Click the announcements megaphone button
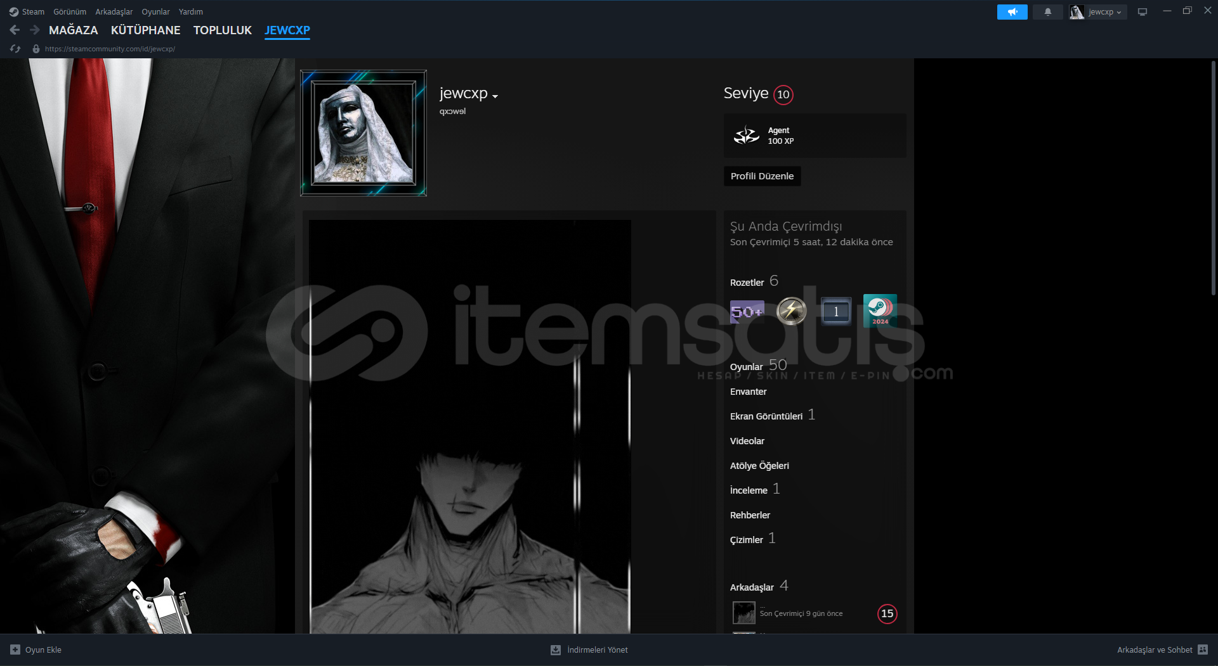 (1012, 12)
